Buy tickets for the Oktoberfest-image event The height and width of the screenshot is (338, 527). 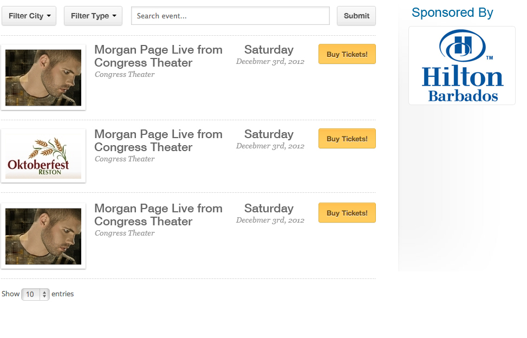347,139
